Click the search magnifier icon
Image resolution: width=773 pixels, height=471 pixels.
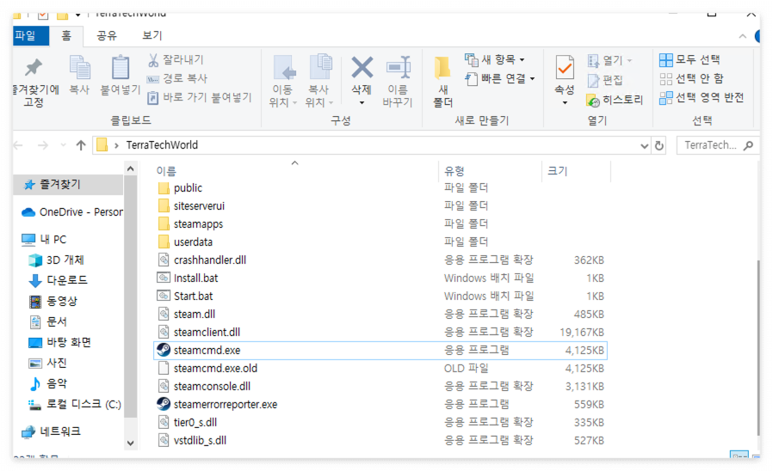point(748,145)
